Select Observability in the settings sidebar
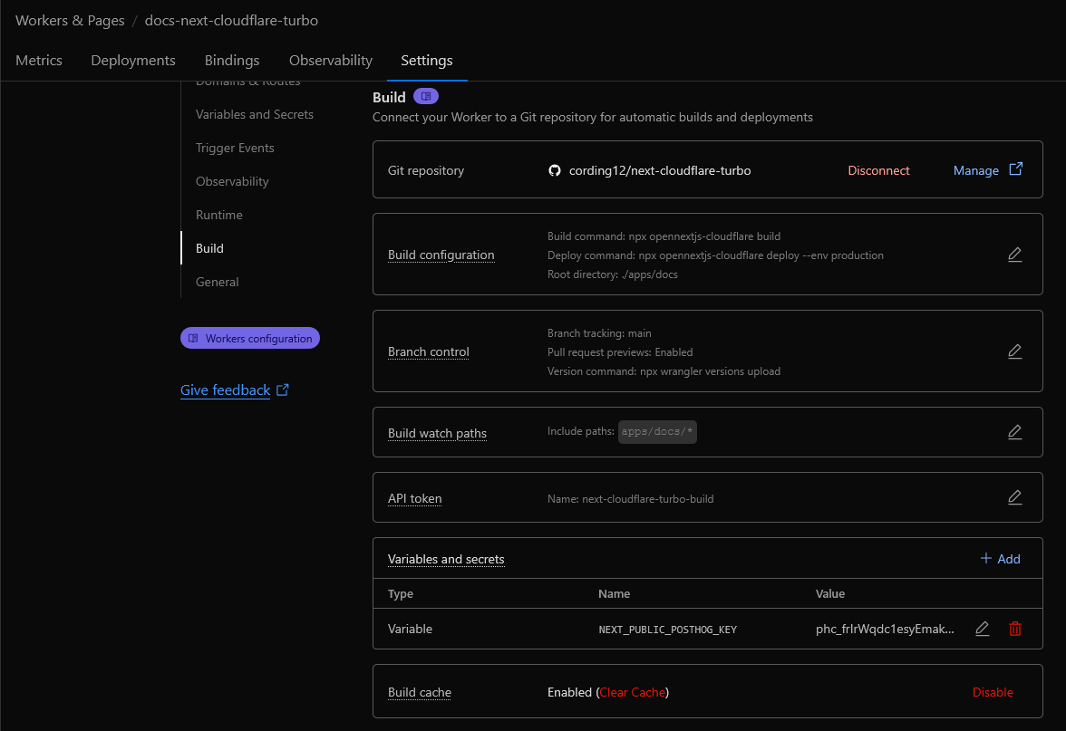 [x=232, y=181]
